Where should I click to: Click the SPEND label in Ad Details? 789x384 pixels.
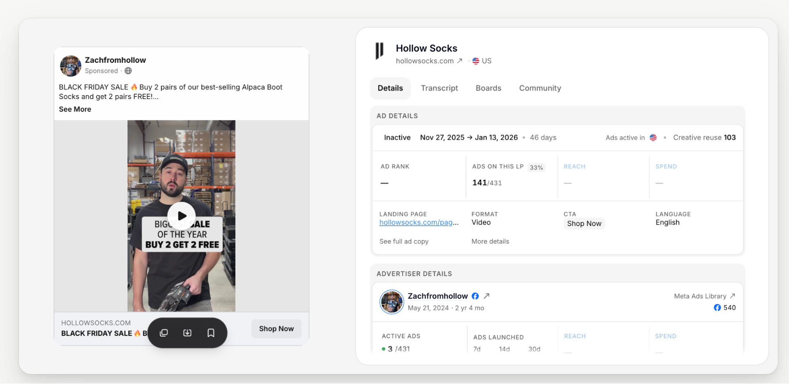(x=666, y=167)
